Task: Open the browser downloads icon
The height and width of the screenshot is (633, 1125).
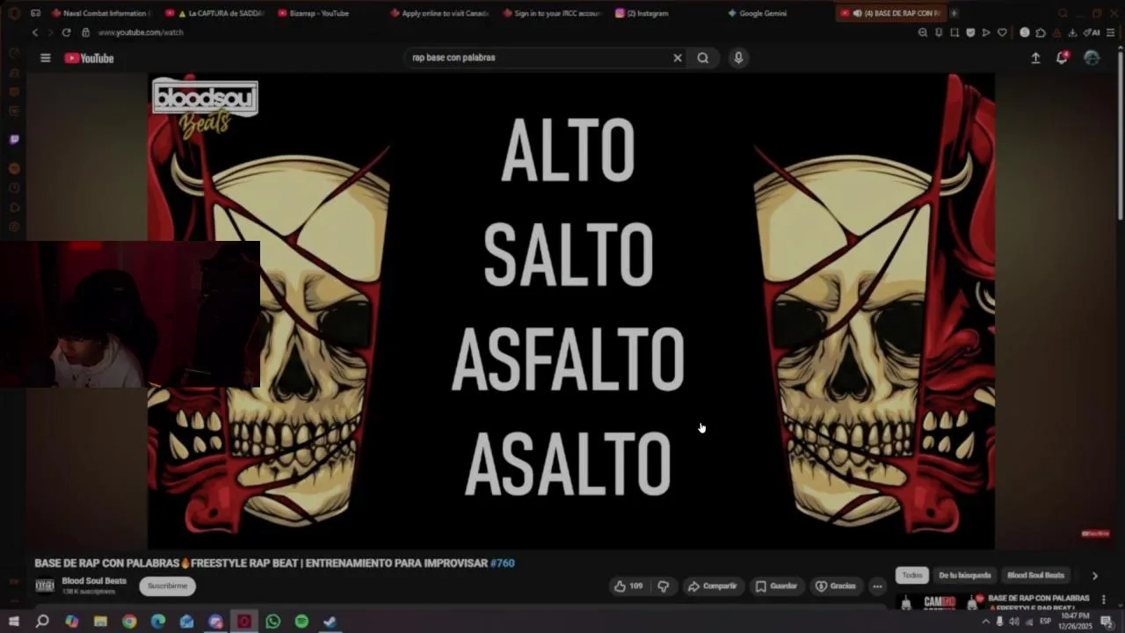Action: [x=1072, y=33]
